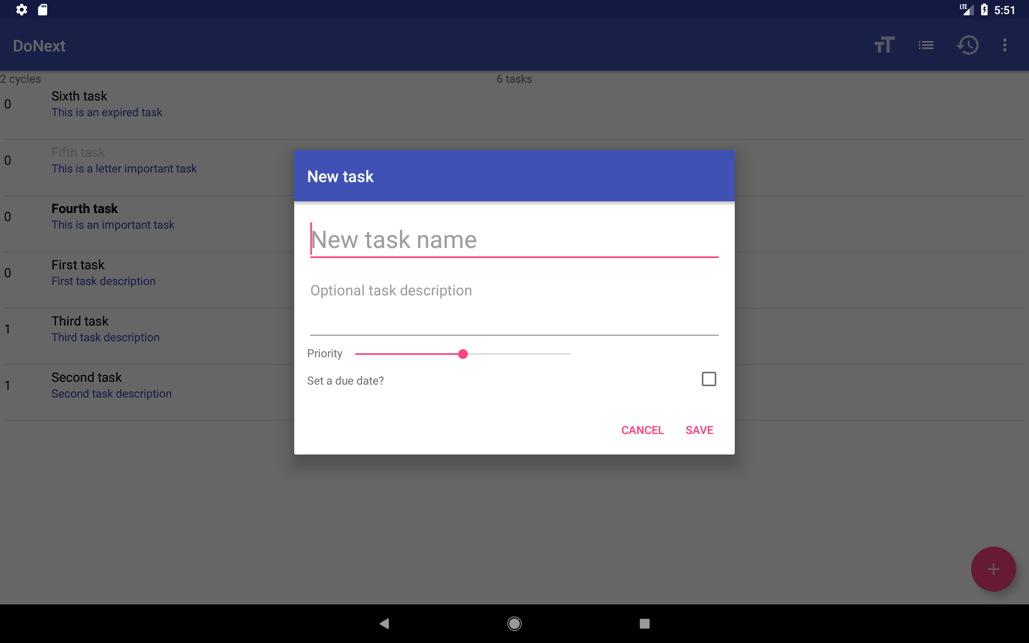Click CANCEL in New task dialog
1029x643 pixels.
tap(642, 430)
